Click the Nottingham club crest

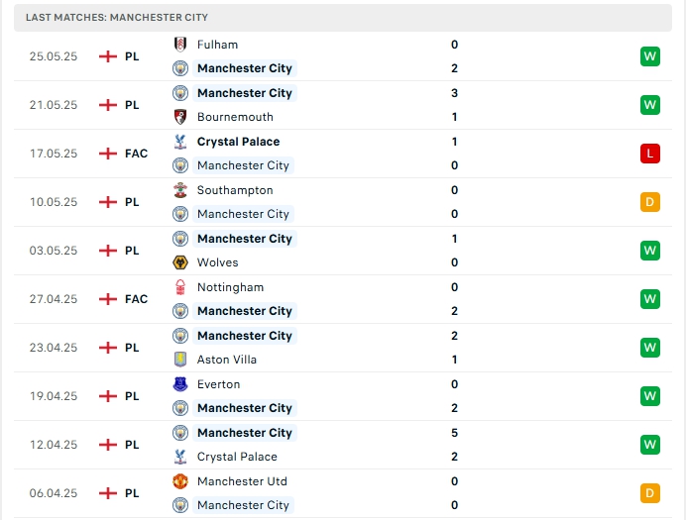click(180, 287)
